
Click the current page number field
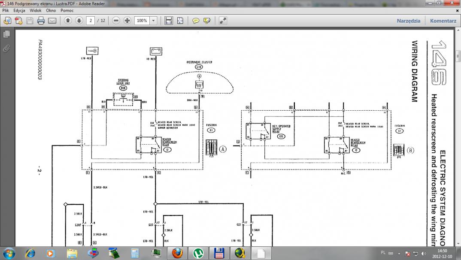pos(90,21)
